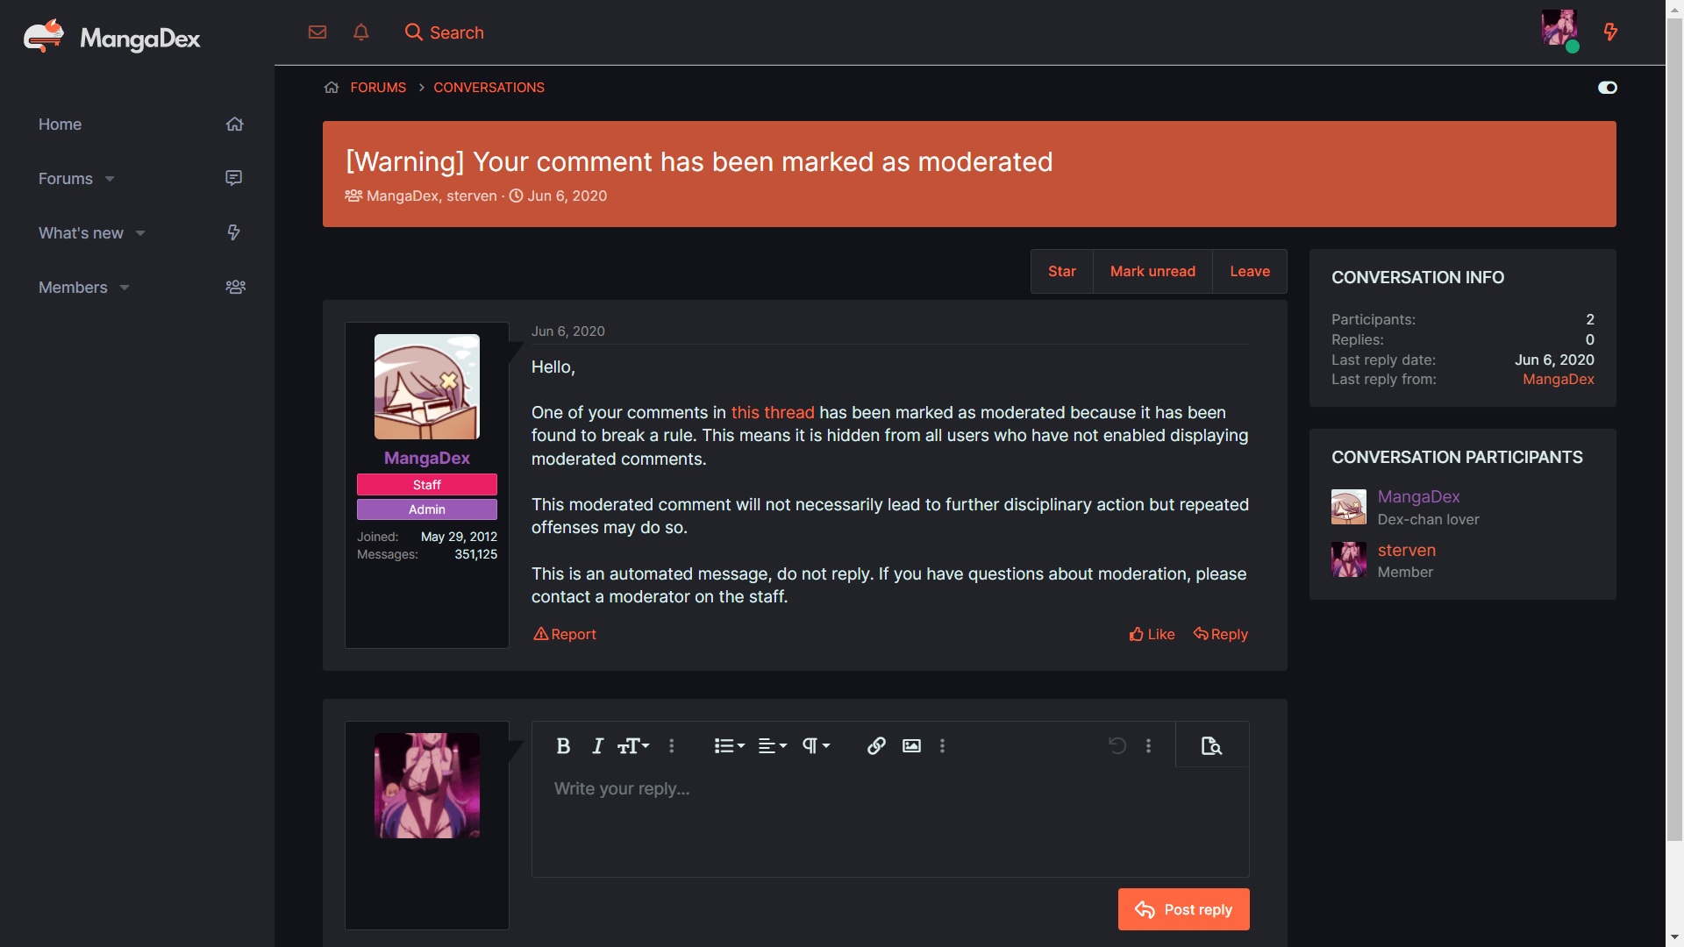The image size is (1684, 947).
Task: Expand the Members submenu arrow
Action: click(x=125, y=288)
